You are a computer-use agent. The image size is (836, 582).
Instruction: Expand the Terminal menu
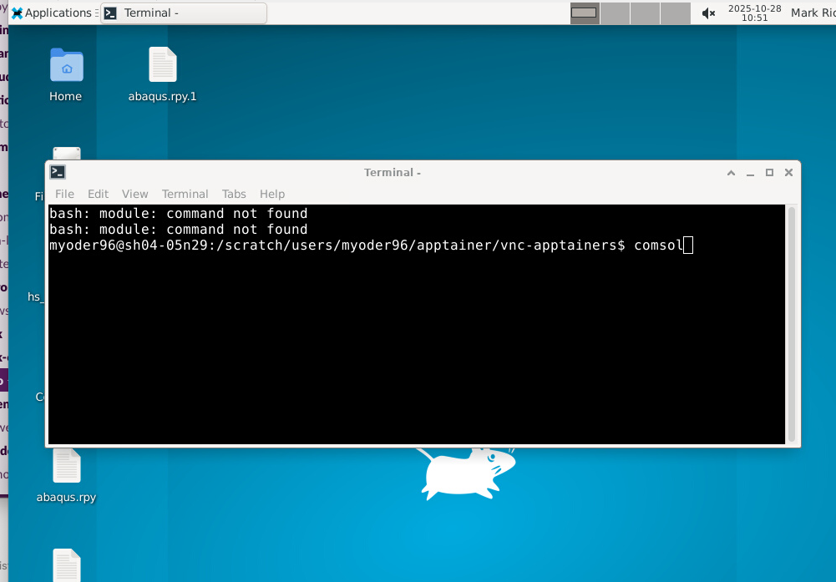pos(185,194)
